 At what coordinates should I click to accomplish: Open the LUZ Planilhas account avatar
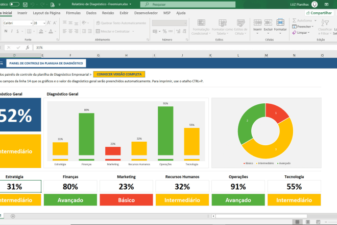coord(315,4)
